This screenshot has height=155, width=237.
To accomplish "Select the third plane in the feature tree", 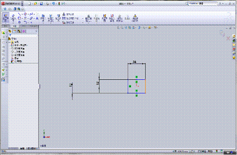I will pos(18,55).
